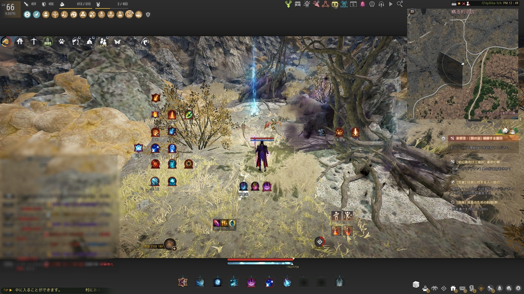Click the skill icon labeled ARDR
The image size is (524, 294).
click(x=339, y=132)
